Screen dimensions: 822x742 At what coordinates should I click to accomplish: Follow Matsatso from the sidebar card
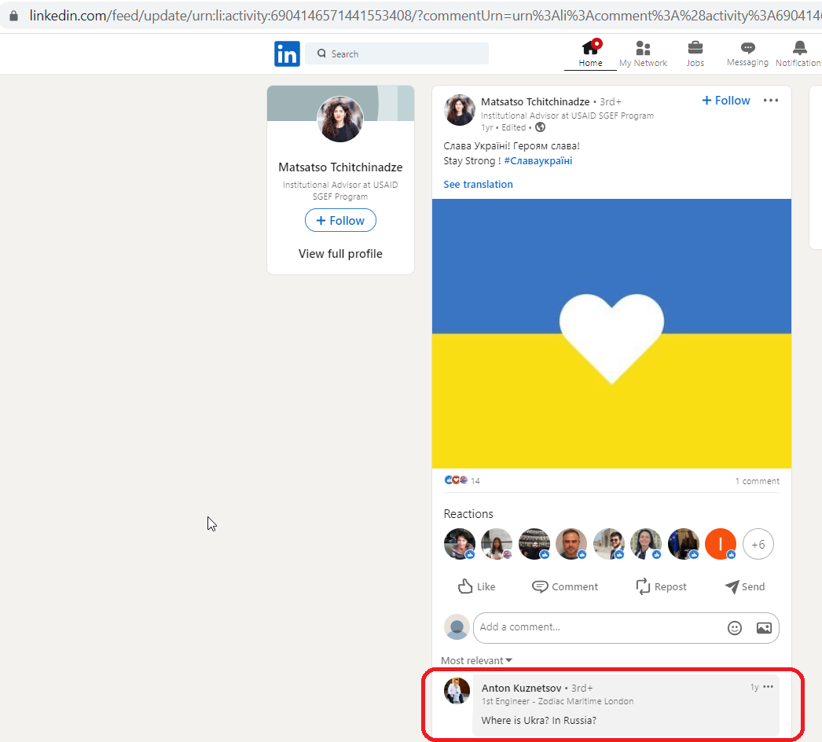pyautogui.click(x=340, y=220)
